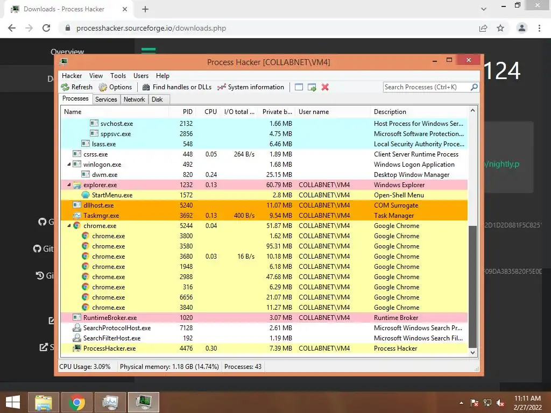
Task: Switch to the Disk tab
Action: (157, 99)
